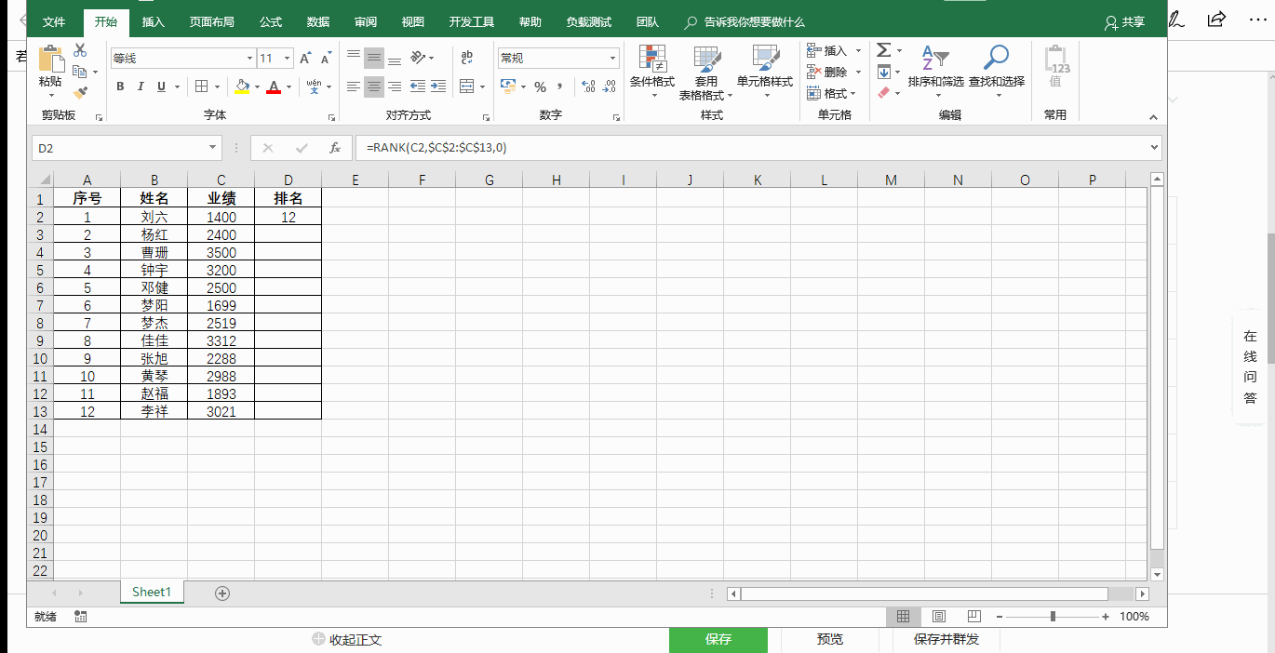Click the 告诉我你想要做什么 search box
The image size is (1275, 653).
[745, 21]
